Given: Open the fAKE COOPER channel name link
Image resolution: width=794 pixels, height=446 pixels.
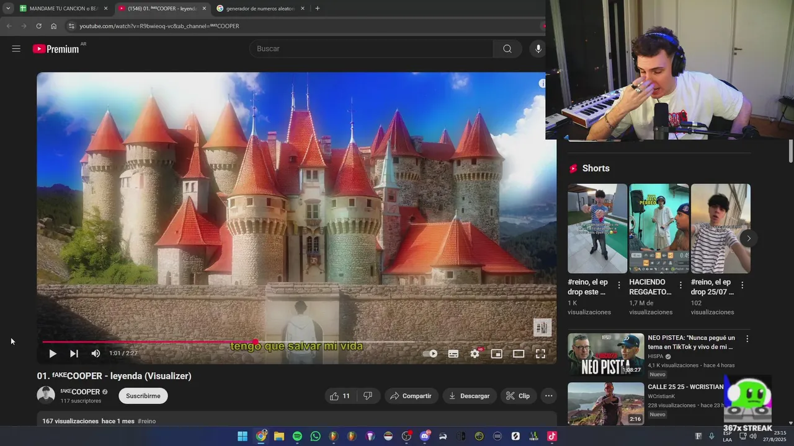Looking at the screenshot, I should (80, 391).
